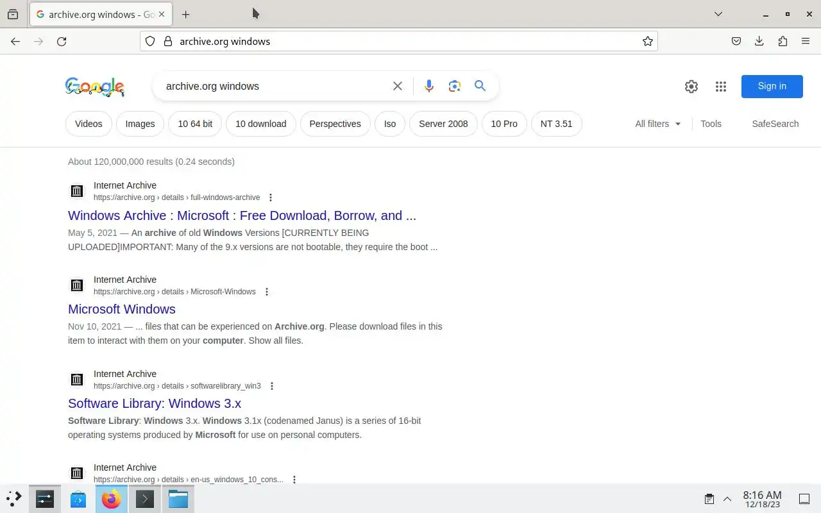Expand the All filters dropdown
821x513 pixels.
point(658,124)
